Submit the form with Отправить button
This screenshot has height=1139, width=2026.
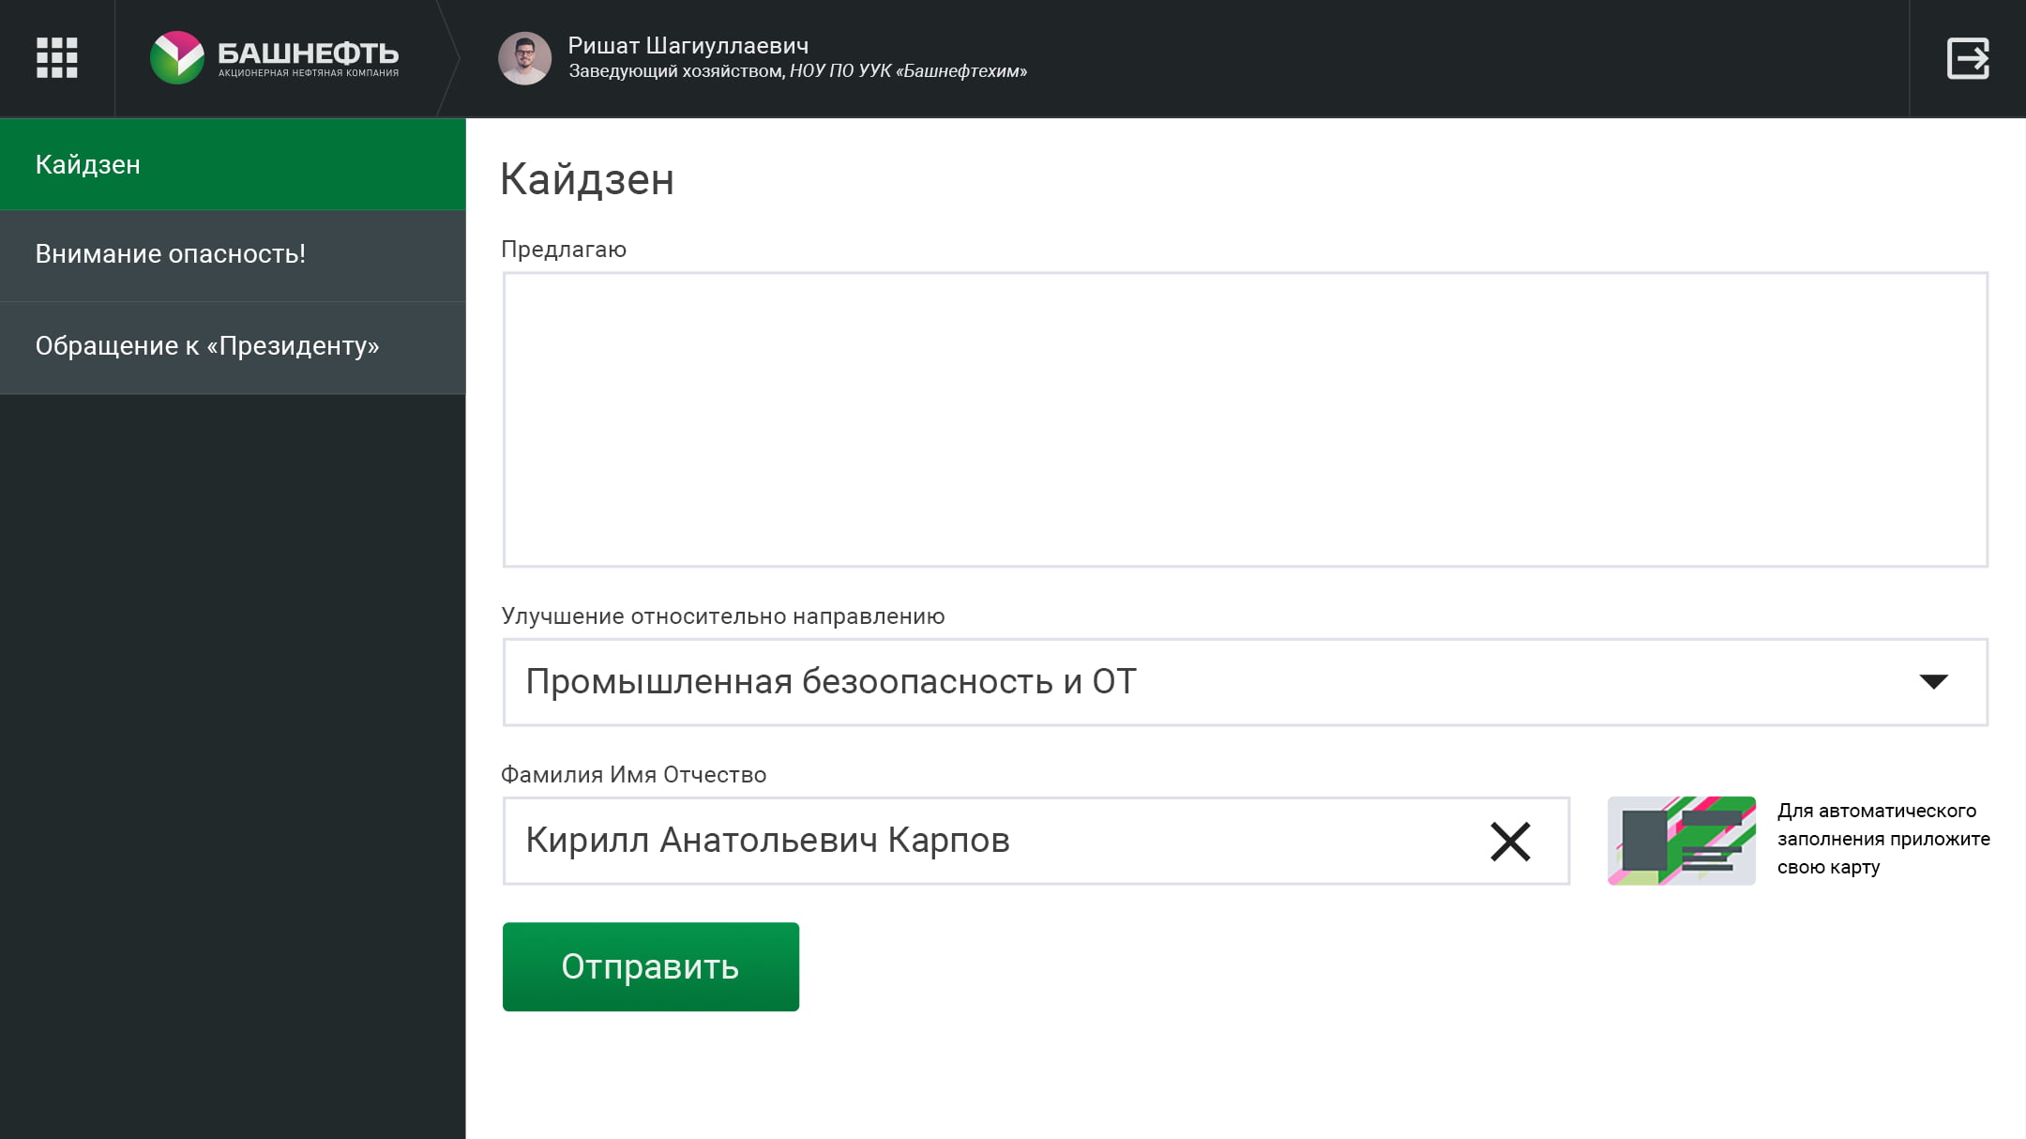[x=650, y=966]
